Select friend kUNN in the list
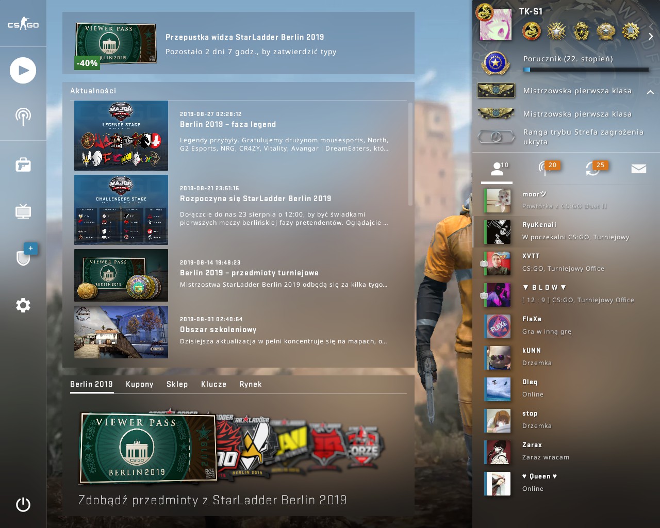Viewport: 660px width, 528px height. 566,357
